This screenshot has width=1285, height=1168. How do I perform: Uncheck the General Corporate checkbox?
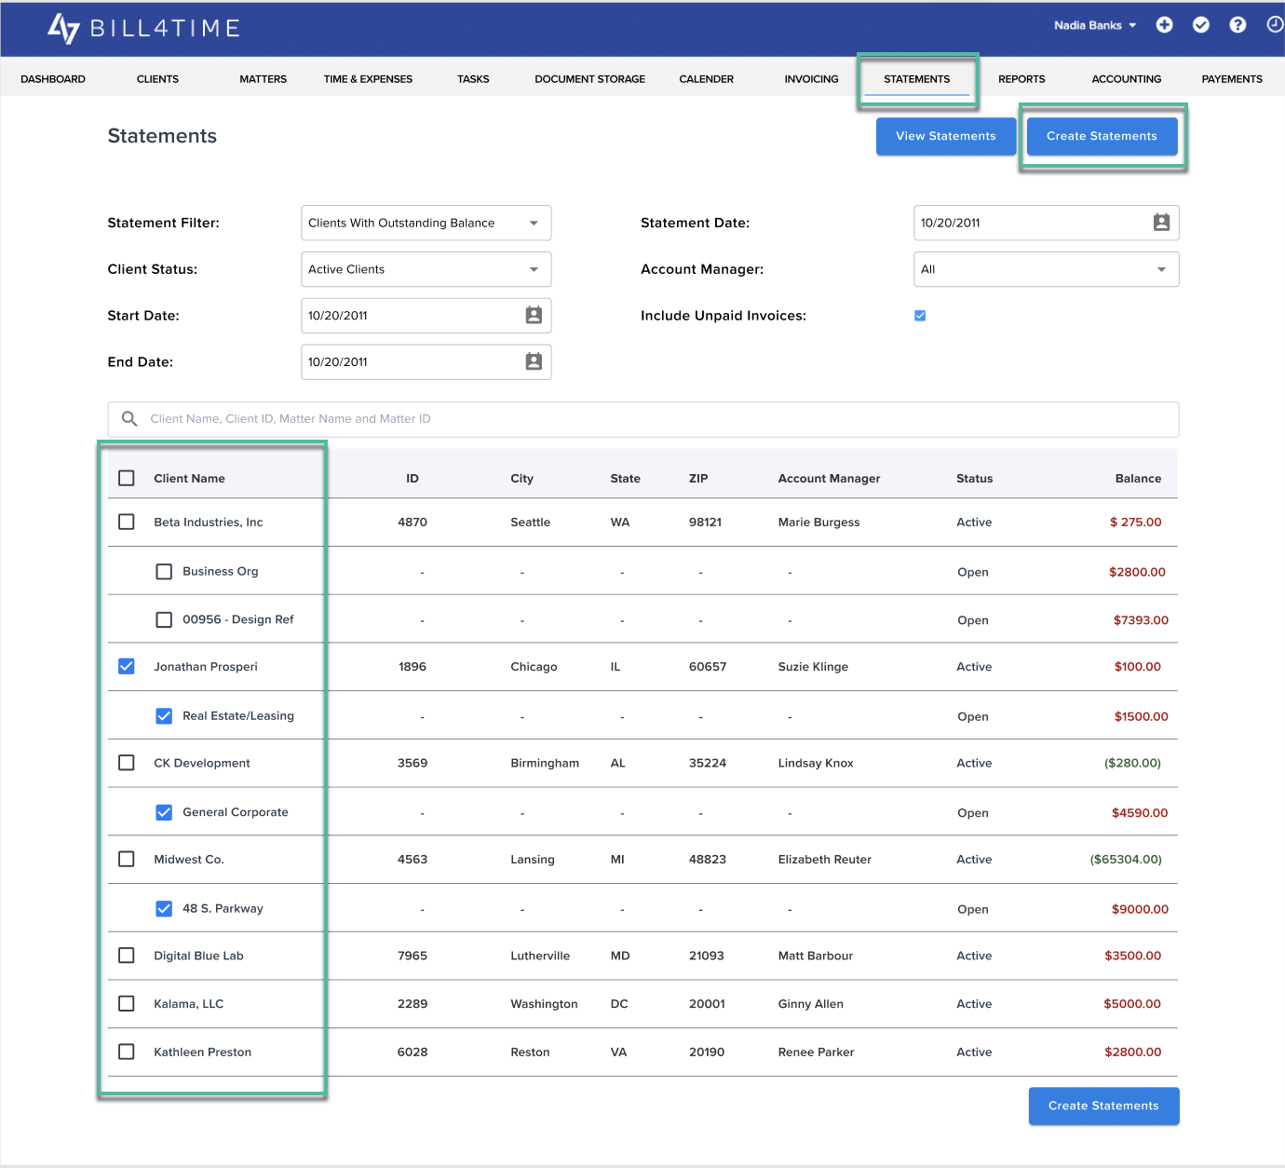coord(164,812)
